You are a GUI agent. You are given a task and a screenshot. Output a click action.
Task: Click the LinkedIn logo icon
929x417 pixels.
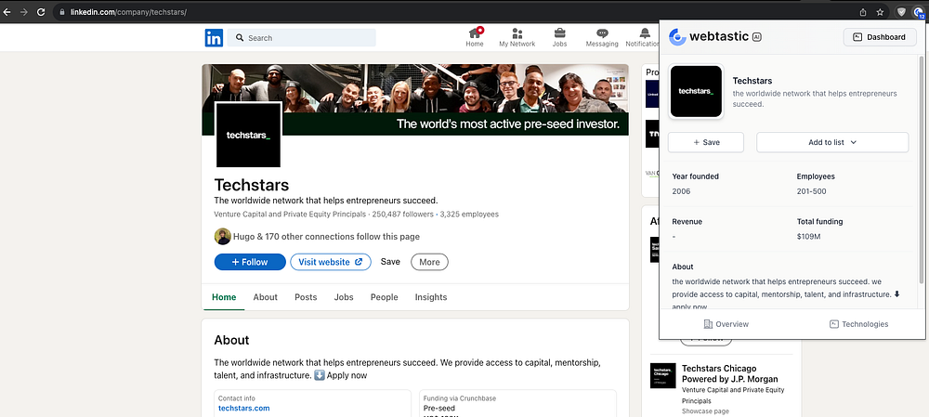[x=214, y=38]
